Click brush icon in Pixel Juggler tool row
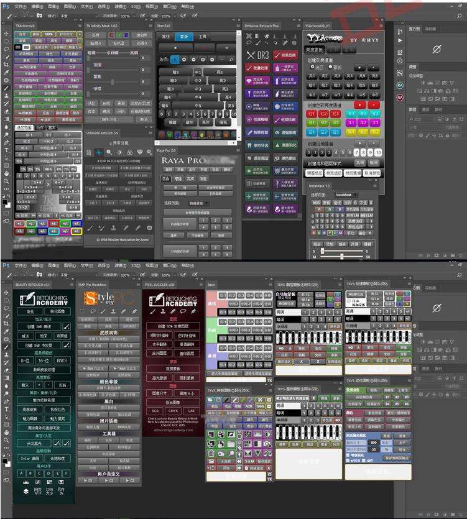This screenshot has width=467, height=519. coord(152,311)
